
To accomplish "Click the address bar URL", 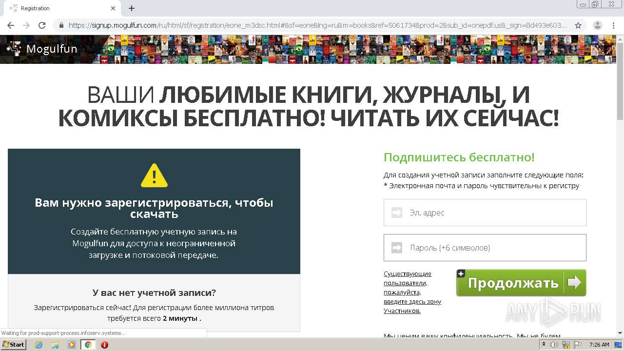I will (318, 25).
